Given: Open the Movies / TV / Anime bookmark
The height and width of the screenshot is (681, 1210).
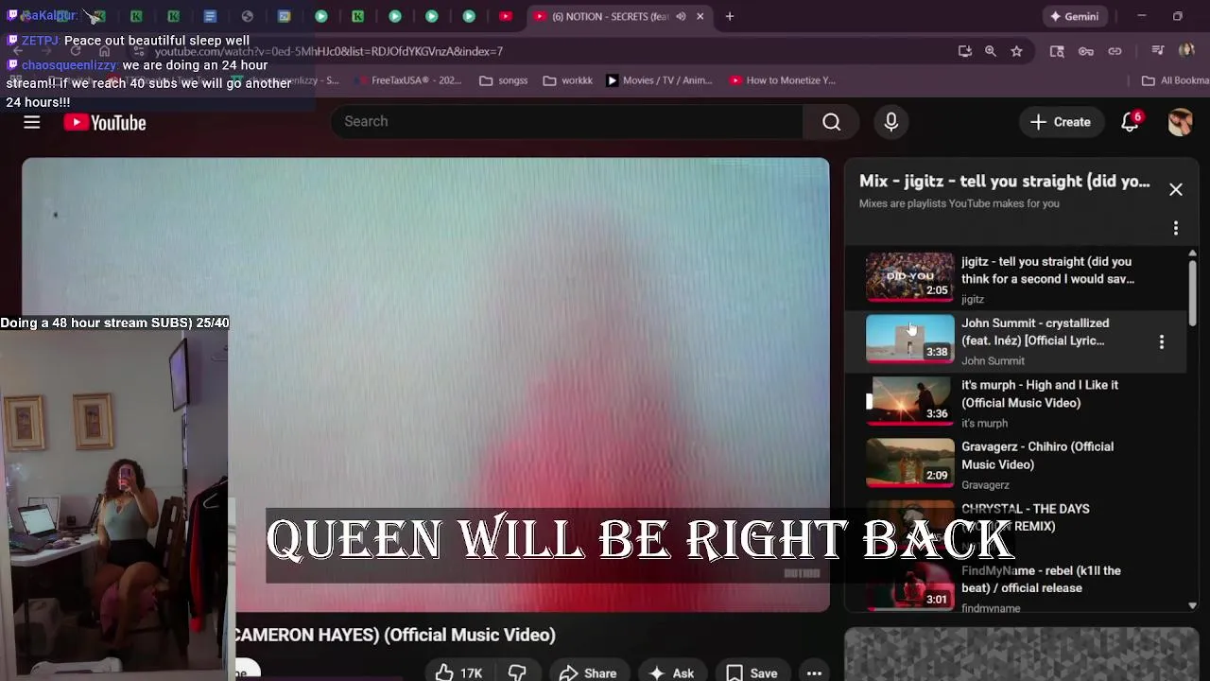Looking at the screenshot, I should coord(659,80).
